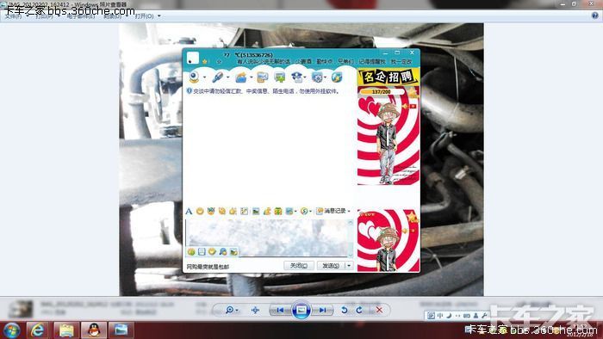Delete the photo with red X
The height and width of the screenshot is (339, 603).
[x=379, y=310]
